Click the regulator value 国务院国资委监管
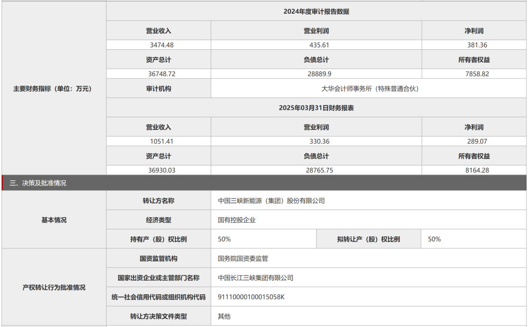Screen dimensions: 528x327 pyautogui.click(x=243, y=259)
